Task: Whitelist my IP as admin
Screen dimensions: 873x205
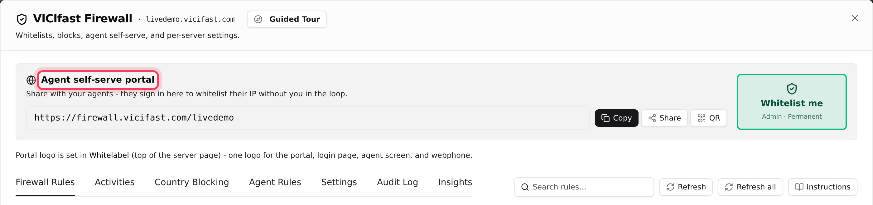Action: click(x=792, y=102)
